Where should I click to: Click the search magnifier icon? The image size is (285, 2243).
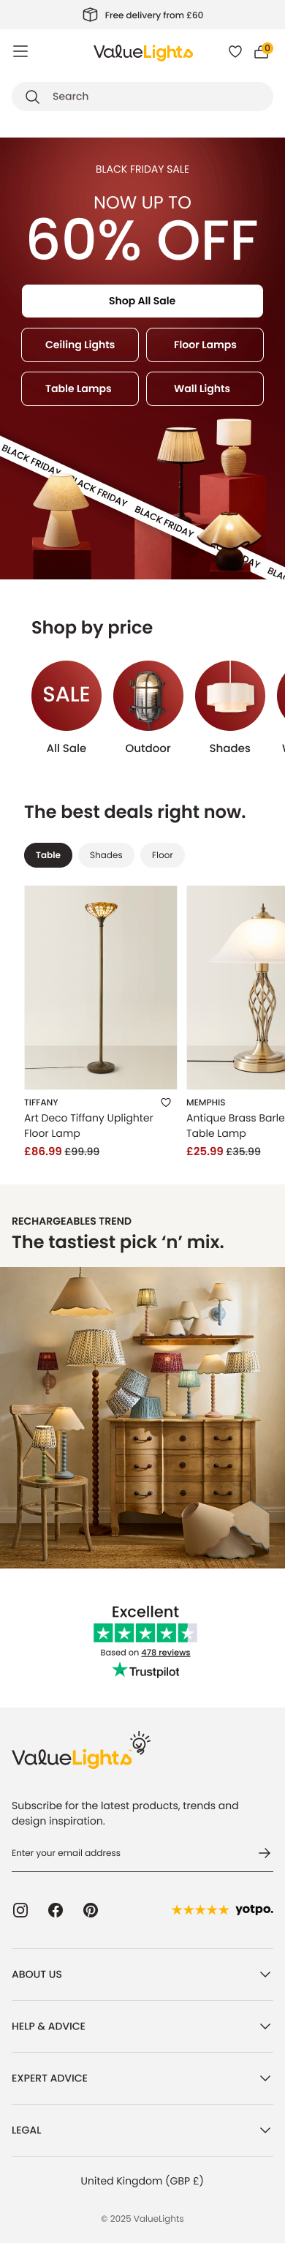coord(32,97)
